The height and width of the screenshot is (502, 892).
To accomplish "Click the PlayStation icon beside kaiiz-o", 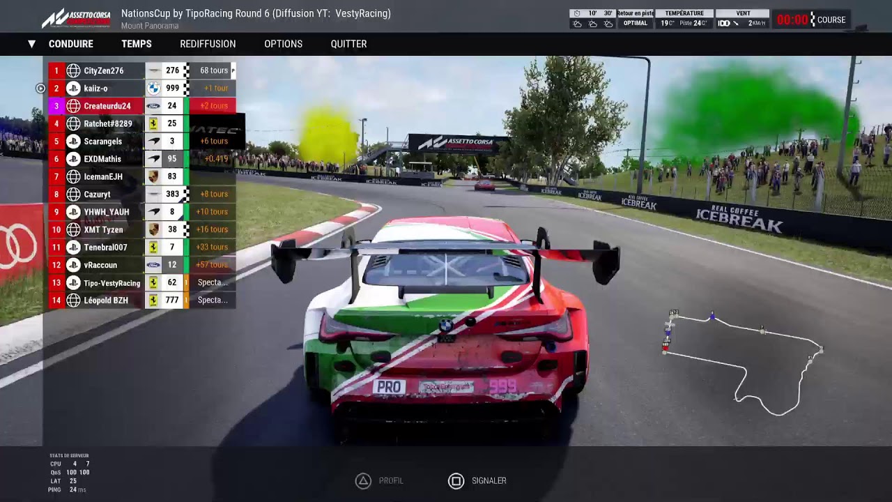I will [x=73, y=89].
